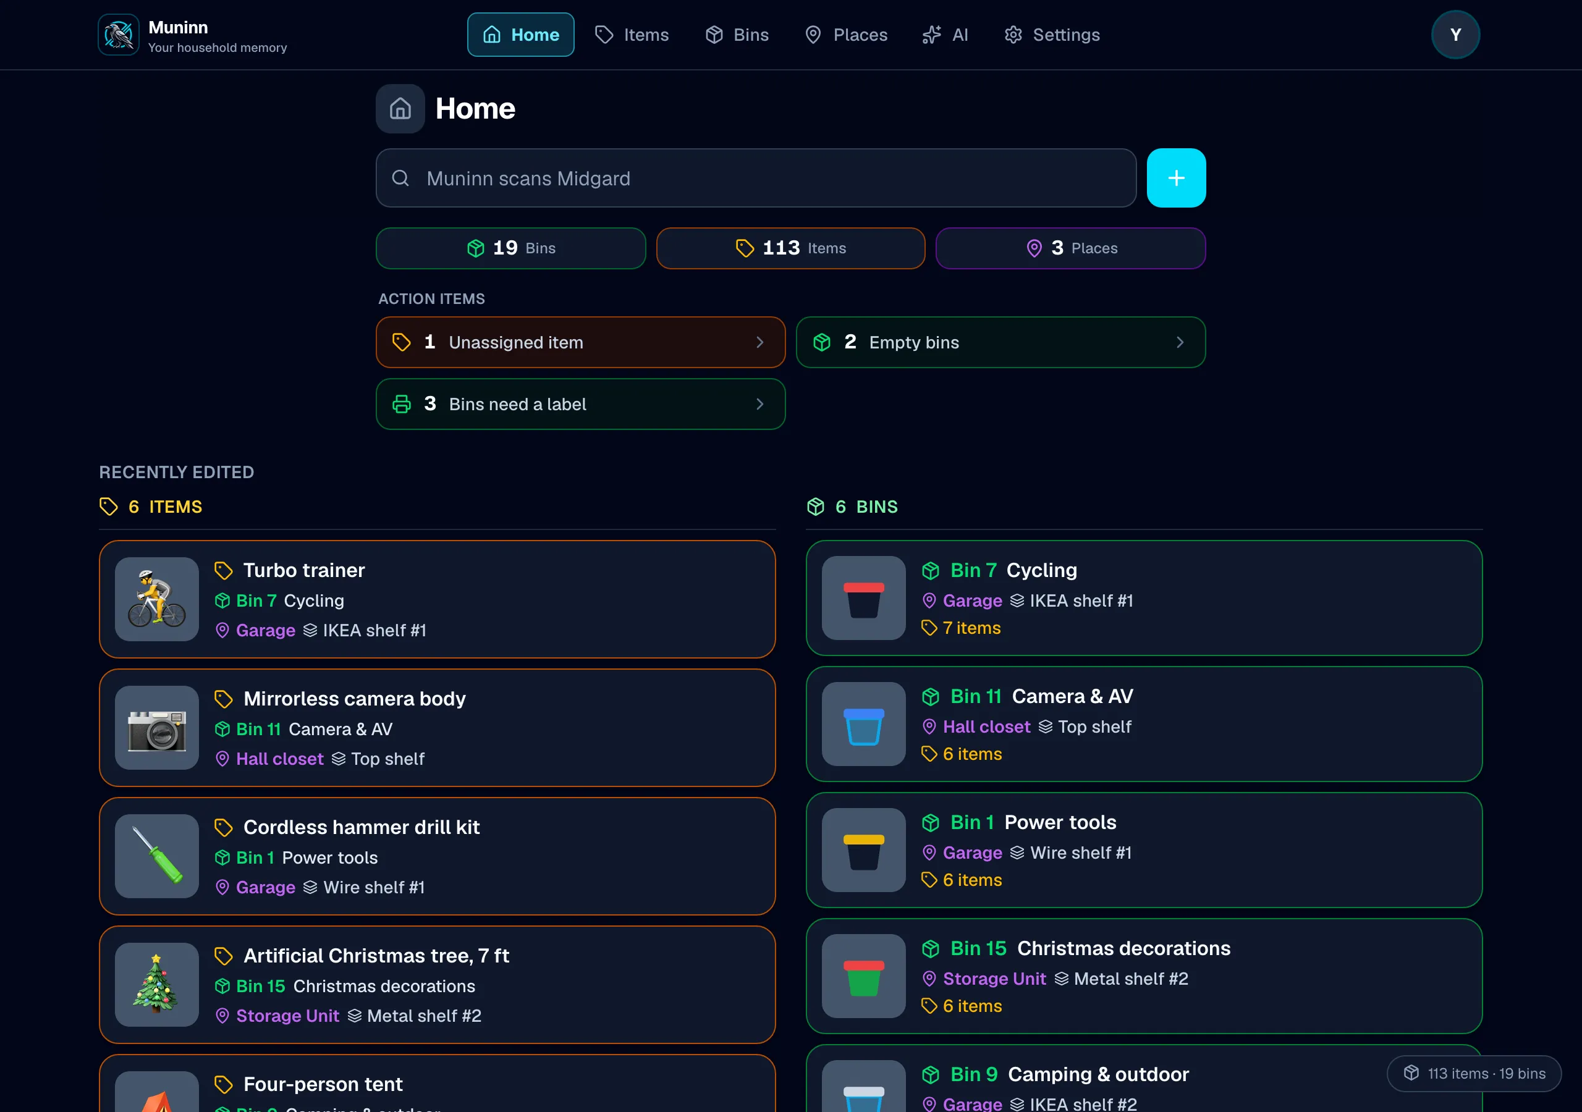This screenshot has height=1112, width=1582.
Task: Click the user avatar labeled Y
Action: (1455, 35)
